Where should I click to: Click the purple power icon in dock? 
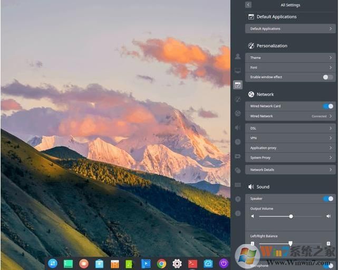224,263
